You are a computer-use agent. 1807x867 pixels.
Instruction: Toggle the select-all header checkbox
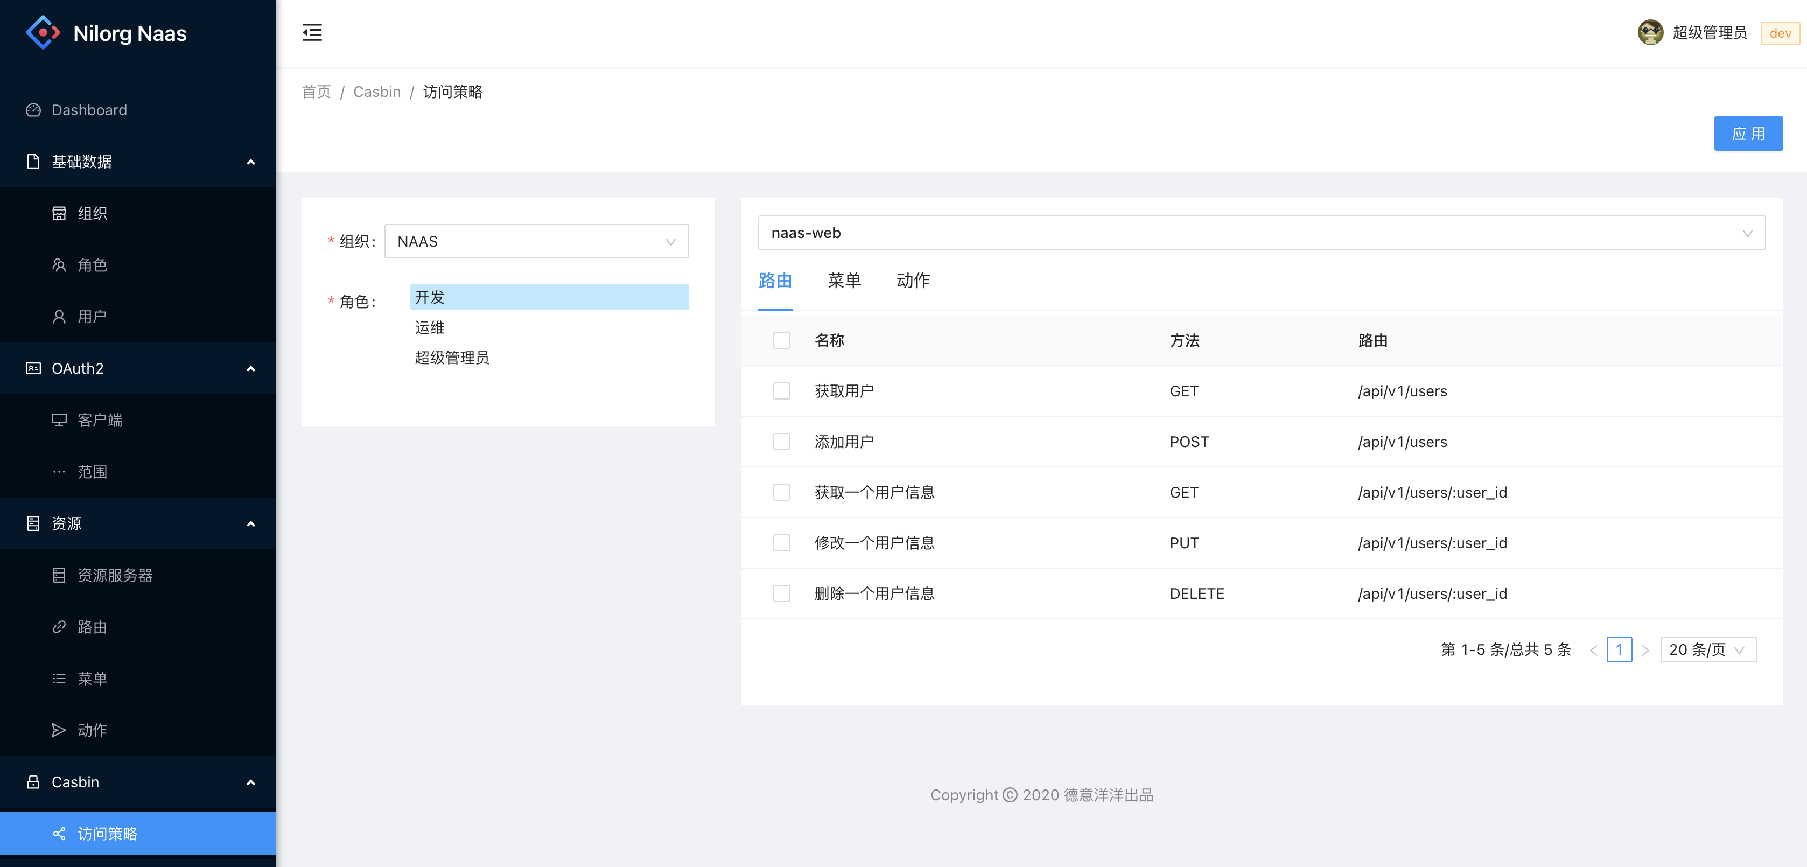[781, 340]
